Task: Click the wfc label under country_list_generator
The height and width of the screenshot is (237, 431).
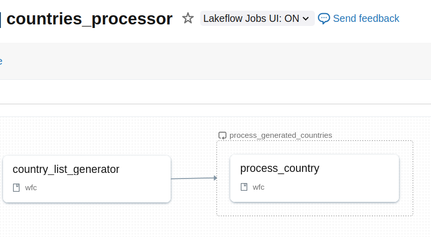Action: click(x=31, y=187)
